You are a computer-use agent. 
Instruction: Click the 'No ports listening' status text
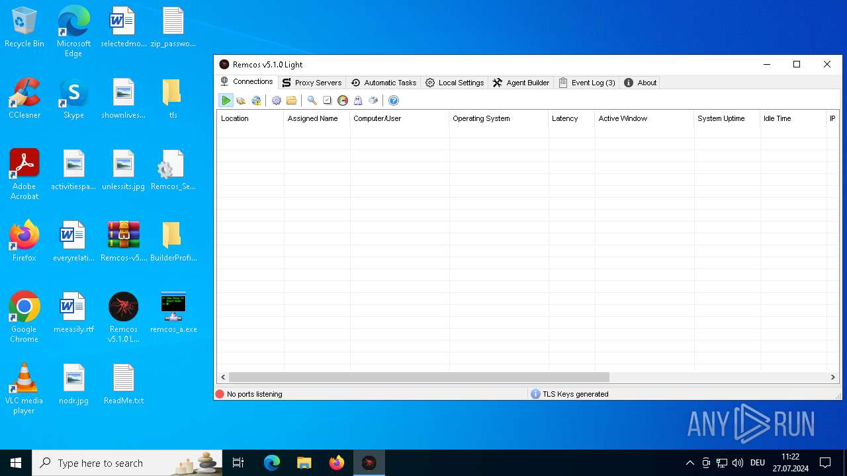click(x=254, y=394)
